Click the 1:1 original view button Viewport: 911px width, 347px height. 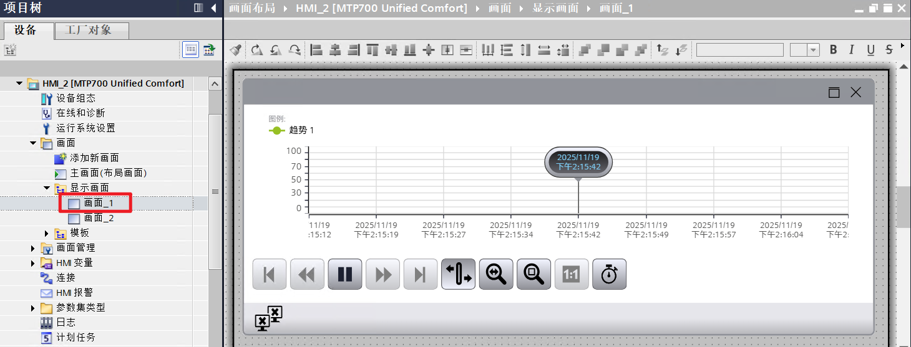pyautogui.click(x=571, y=274)
